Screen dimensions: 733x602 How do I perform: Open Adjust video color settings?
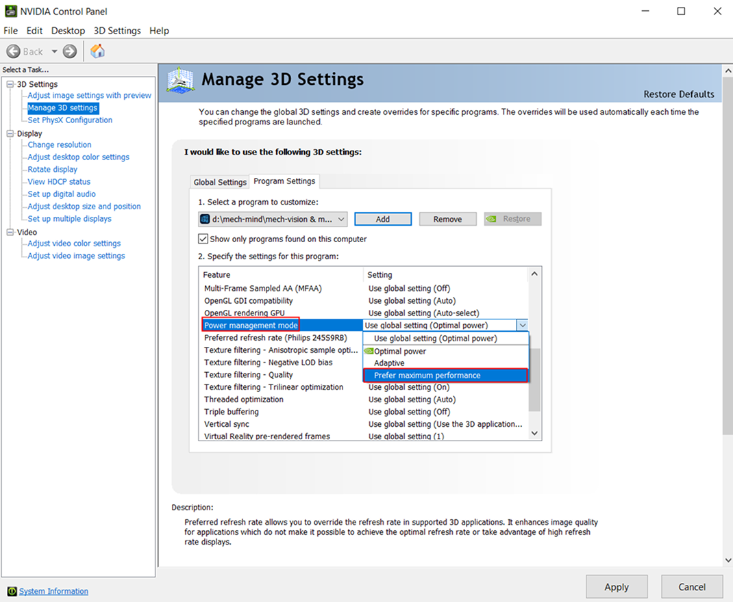pos(74,243)
